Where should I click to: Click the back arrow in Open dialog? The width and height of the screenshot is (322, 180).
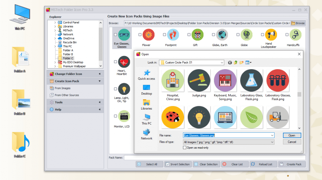pos(230,63)
